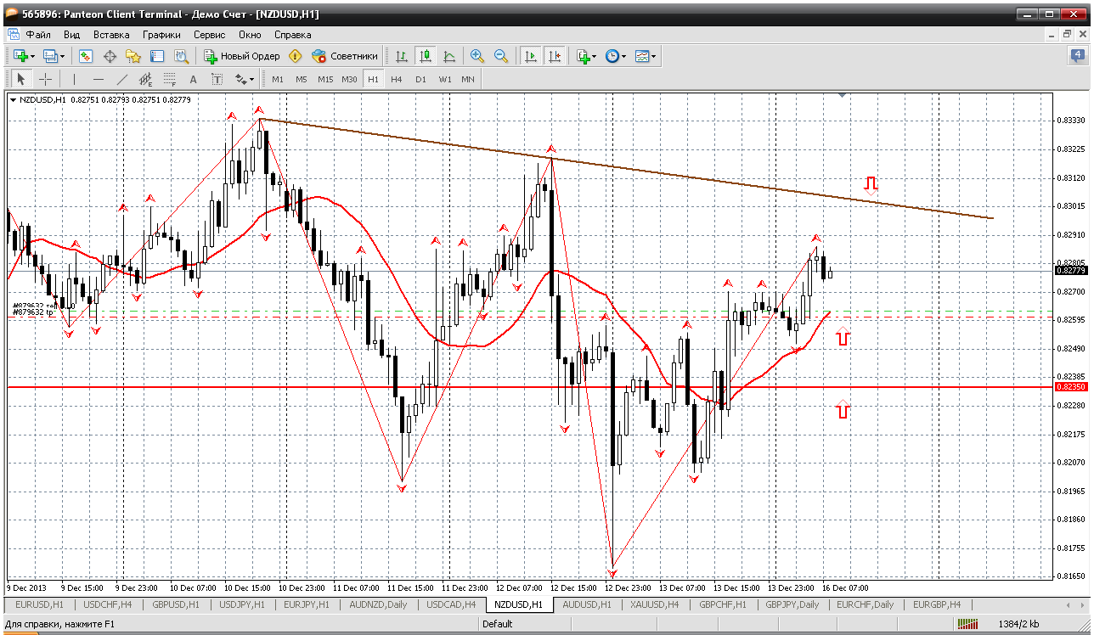This screenshot has width=1094, height=635.
Task: Switch timeframe to D1
Action: click(x=420, y=79)
